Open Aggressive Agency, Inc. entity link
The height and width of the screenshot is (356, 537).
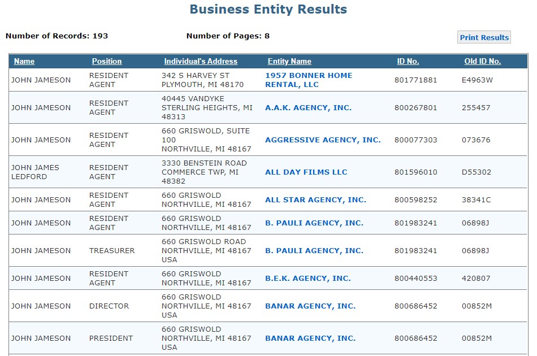tap(323, 140)
